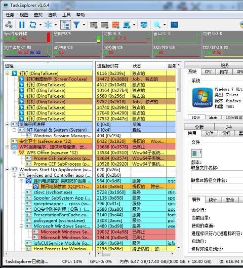The height and width of the screenshot is (268, 243).
Task: Open the 视图 menu
Action: pos(24,15)
